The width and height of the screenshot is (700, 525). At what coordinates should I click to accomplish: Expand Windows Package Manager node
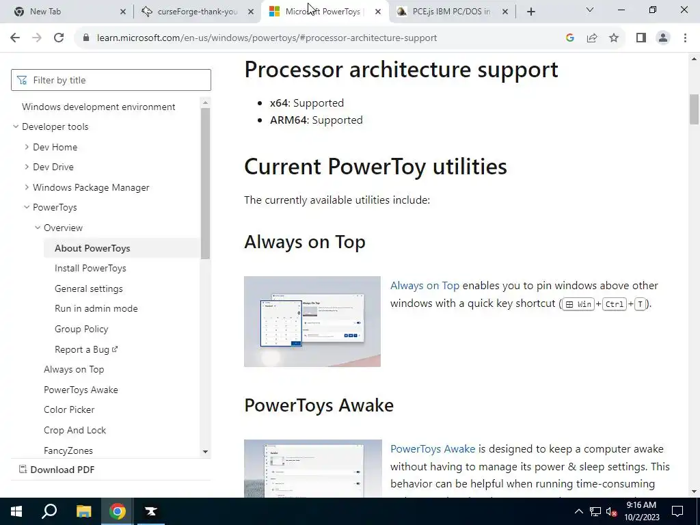click(27, 187)
